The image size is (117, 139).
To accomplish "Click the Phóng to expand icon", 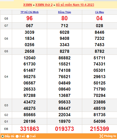I will pos(101,136).
